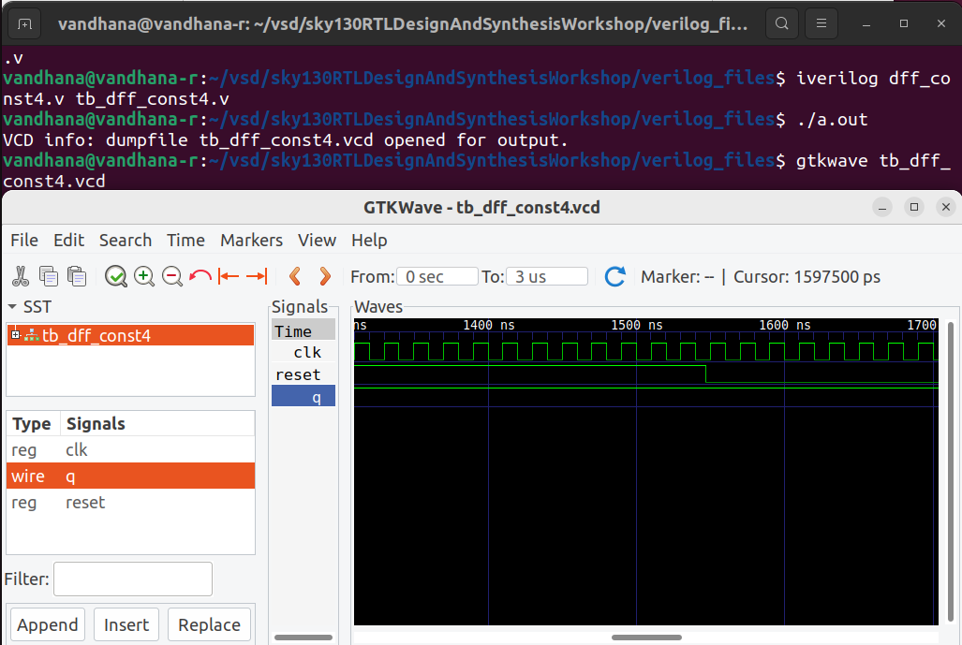Zoom in on the waveform

(141, 275)
